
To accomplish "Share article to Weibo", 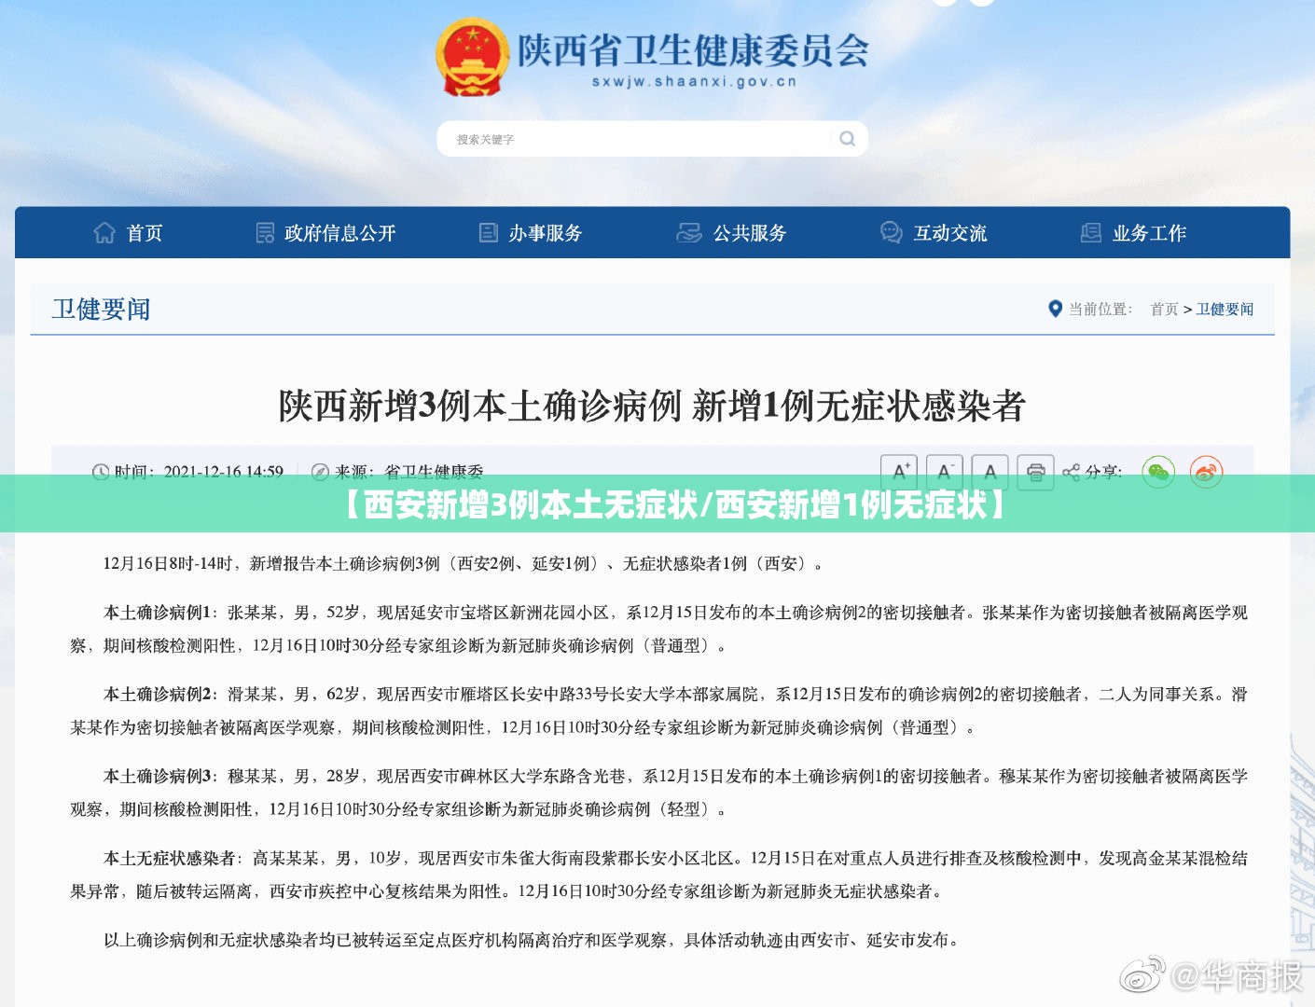I will click(x=1206, y=473).
